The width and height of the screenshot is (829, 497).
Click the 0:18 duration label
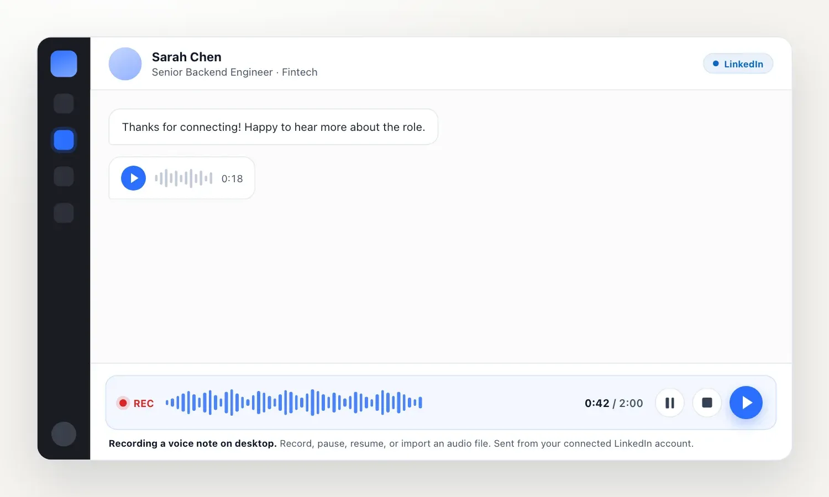(x=232, y=178)
